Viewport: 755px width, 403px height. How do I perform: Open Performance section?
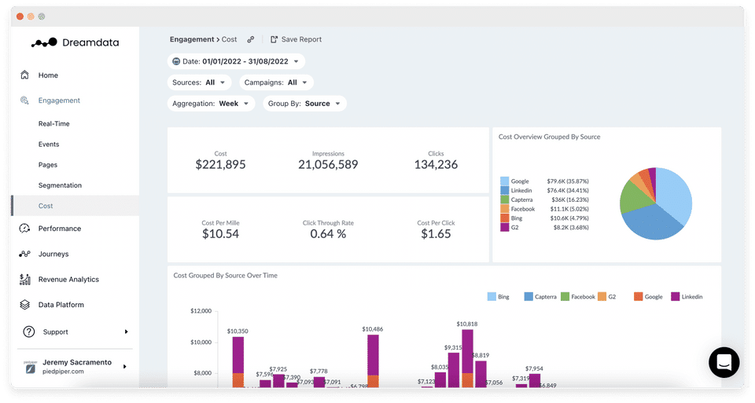[60, 229]
